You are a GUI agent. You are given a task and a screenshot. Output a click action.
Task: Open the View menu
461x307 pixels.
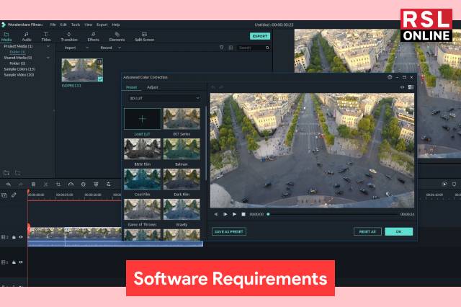pyautogui.click(x=88, y=25)
